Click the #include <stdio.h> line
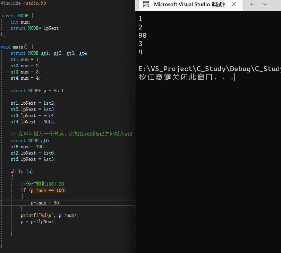Viewport: 281px width, 253px height. [x=23, y=3]
